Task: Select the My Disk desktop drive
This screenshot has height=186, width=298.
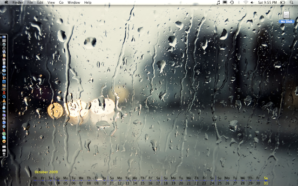Action: (x=286, y=17)
